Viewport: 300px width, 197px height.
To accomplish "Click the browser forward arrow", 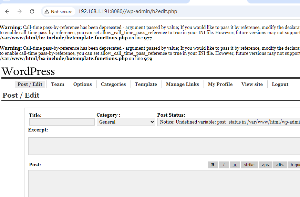I will pyautogui.click(x=20, y=11).
